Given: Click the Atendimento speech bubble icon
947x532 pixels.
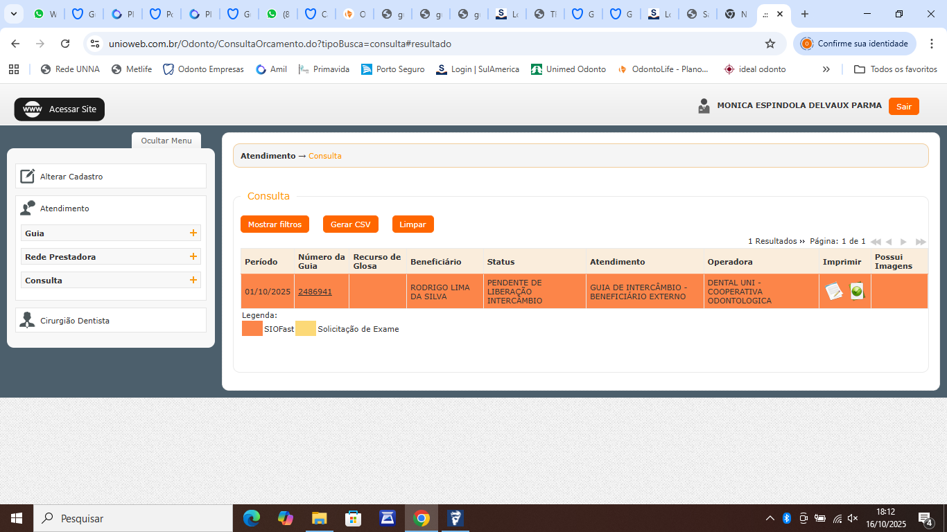Looking at the screenshot, I should coord(28,208).
